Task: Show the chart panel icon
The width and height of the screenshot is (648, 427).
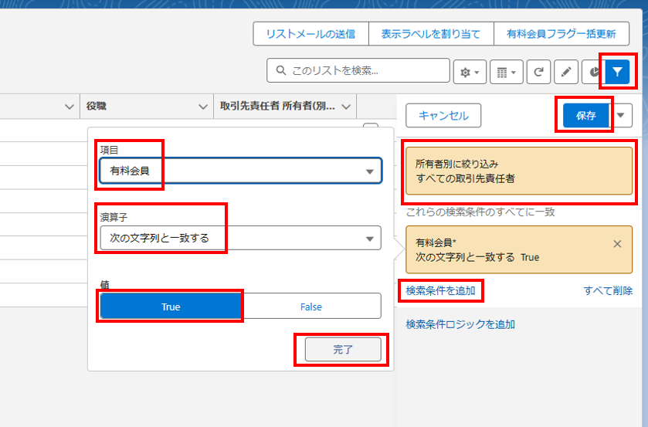Action: coord(592,72)
